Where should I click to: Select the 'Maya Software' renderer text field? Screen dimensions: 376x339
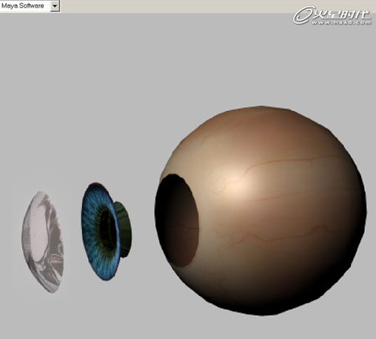tap(25, 6)
